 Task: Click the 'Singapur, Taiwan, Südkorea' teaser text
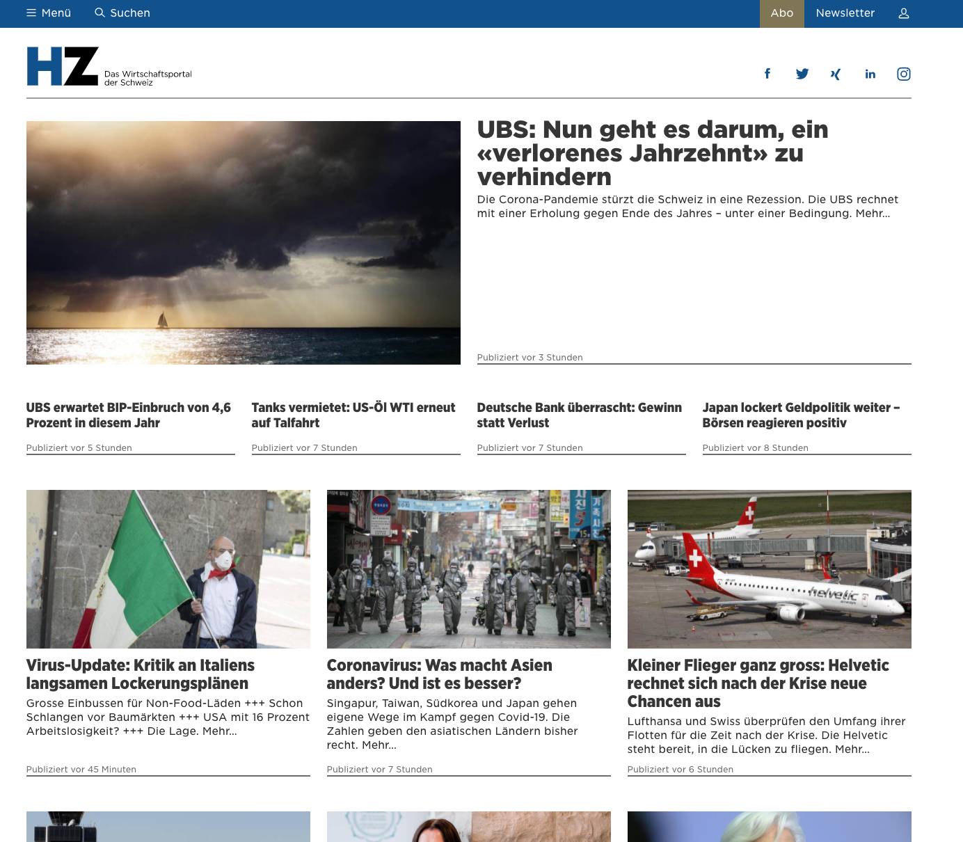[452, 724]
